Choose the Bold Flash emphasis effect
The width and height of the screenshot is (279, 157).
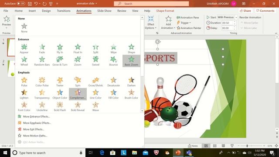pyautogui.click(x=60, y=106)
